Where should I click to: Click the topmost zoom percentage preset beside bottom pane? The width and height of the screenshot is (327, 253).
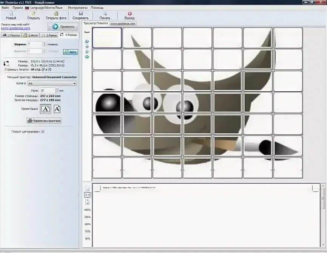click(87, 210)
